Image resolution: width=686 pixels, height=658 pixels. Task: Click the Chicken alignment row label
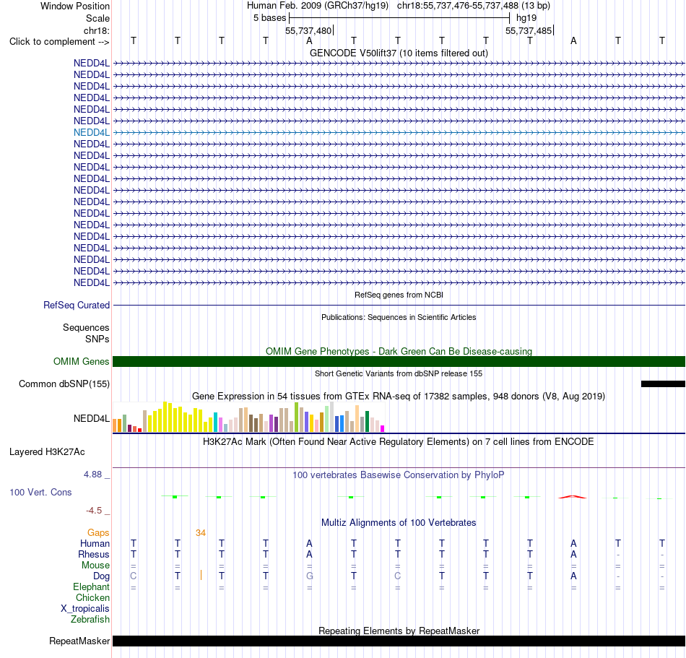(x=92, y=597)
